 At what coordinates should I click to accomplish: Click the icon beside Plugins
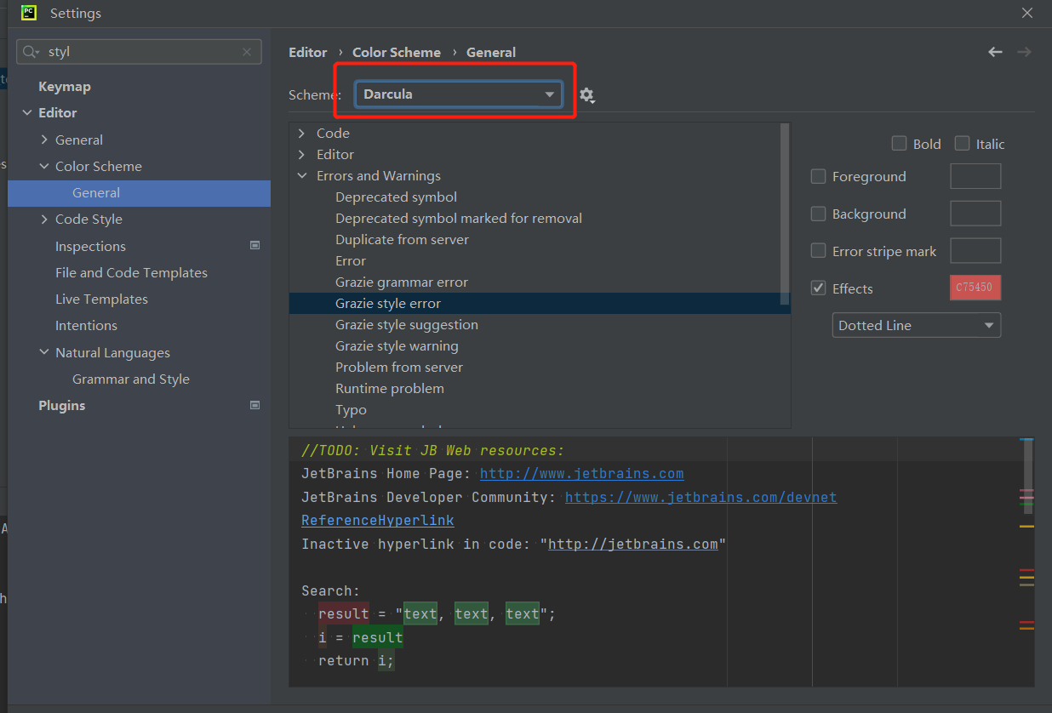(254, 405)
